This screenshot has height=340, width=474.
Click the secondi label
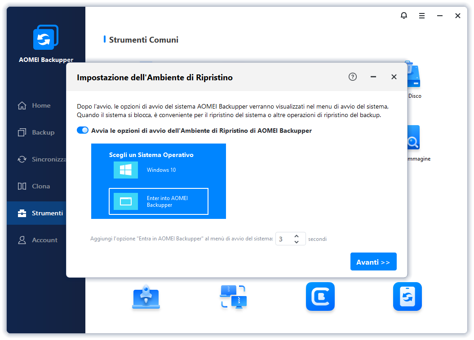[x=317, y=239]
